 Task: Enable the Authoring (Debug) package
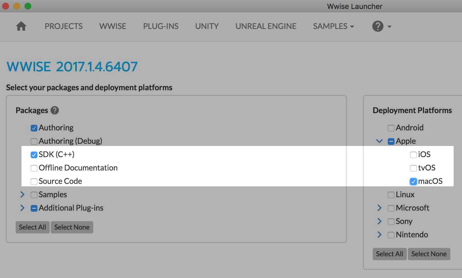point(34,141)
